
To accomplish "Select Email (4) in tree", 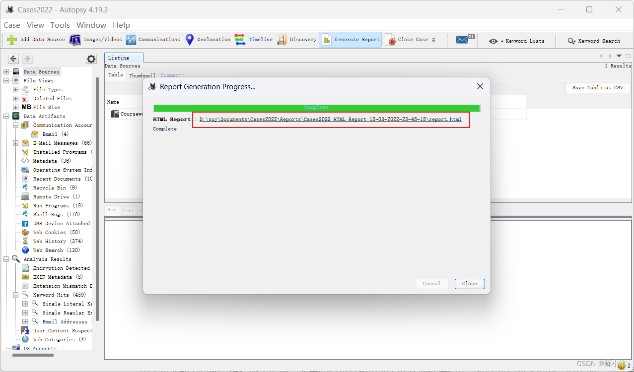I will point(56,134).
